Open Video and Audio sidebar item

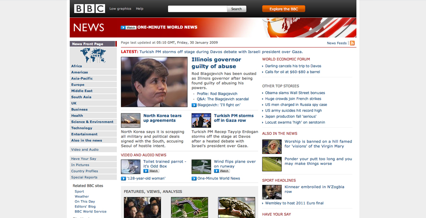(93, 150)
